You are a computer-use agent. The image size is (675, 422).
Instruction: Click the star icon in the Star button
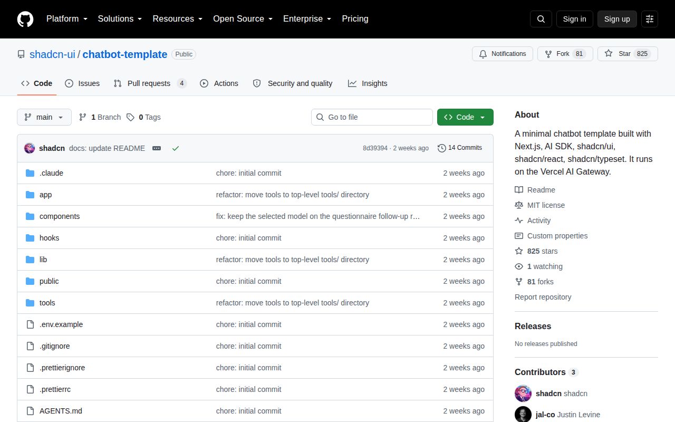coord(609,54)
